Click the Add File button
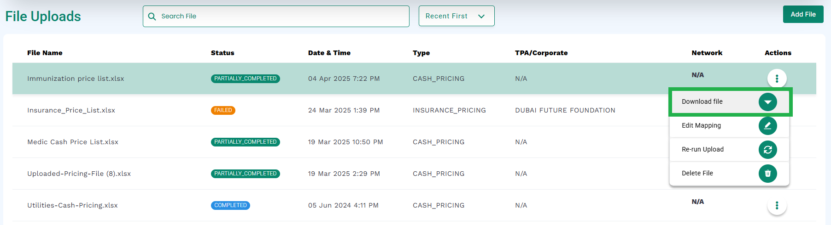The height and width of the screenshot is (225, 831). pyautogui.click(x=803, y=14)
